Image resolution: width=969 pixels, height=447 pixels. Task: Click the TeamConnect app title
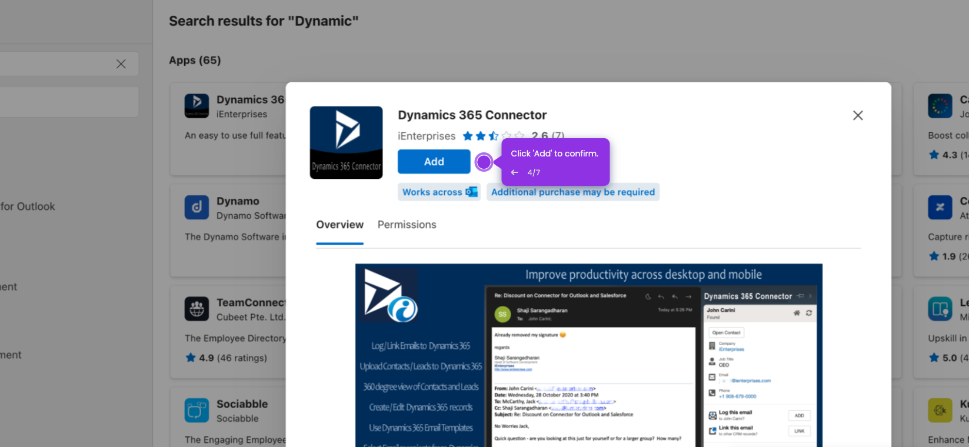tap(251, 302)
